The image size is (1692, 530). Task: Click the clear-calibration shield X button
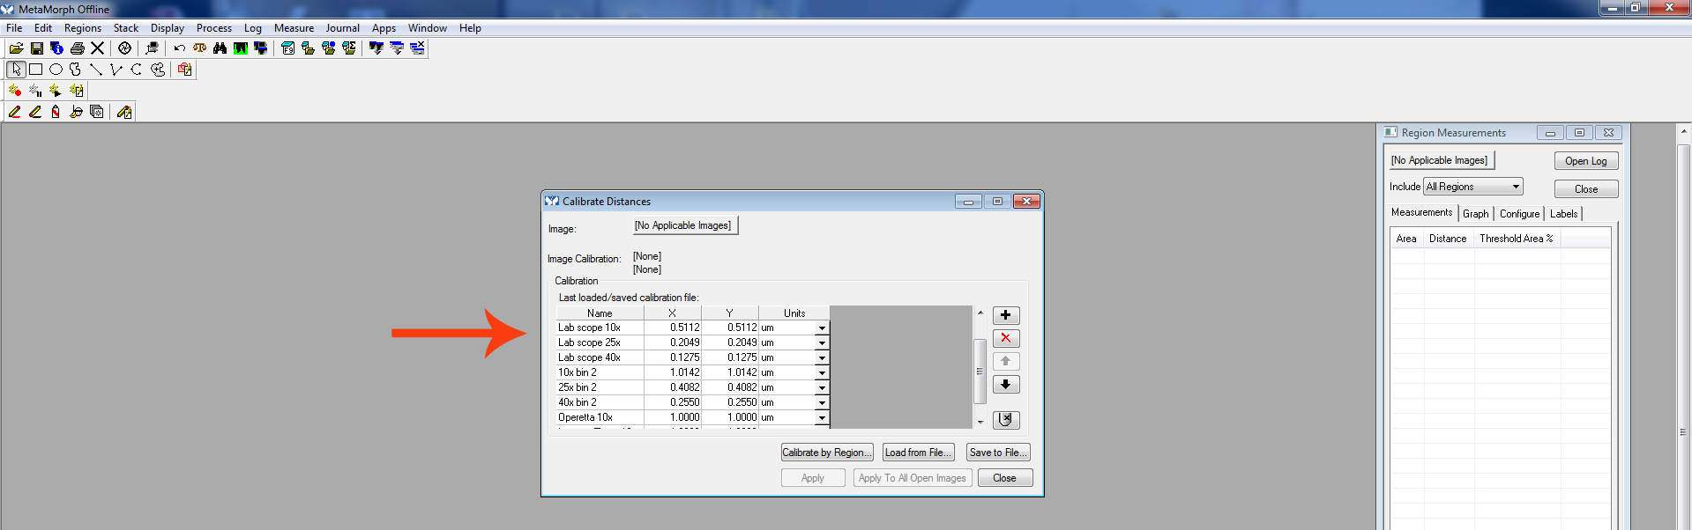point(1006,420)
